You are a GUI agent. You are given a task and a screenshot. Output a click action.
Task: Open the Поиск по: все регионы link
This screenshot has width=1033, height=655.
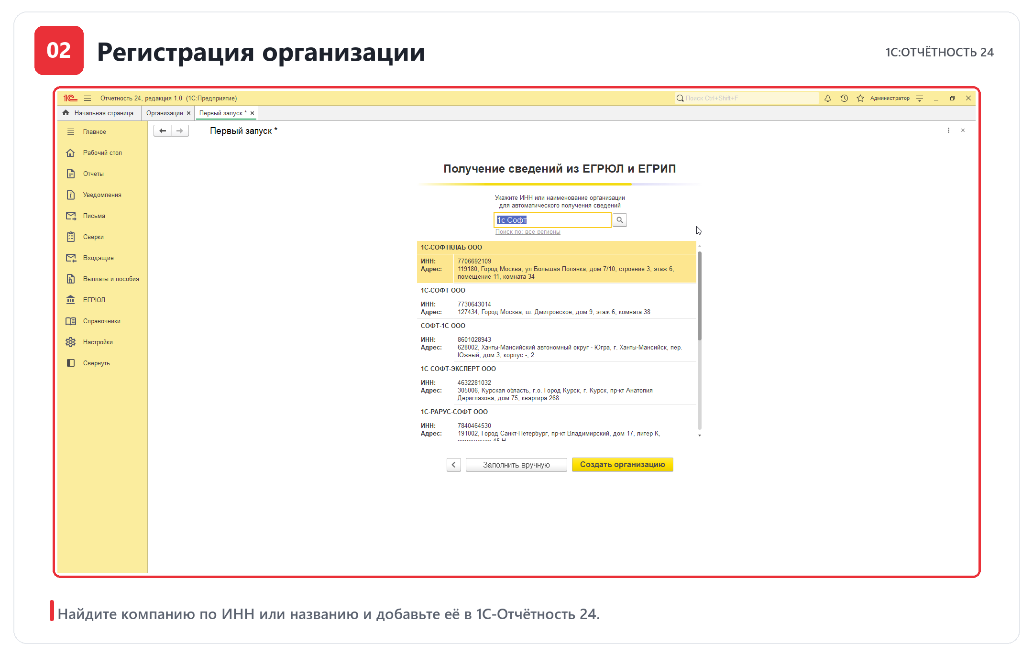pyautogui.click(x=528, y=232)
